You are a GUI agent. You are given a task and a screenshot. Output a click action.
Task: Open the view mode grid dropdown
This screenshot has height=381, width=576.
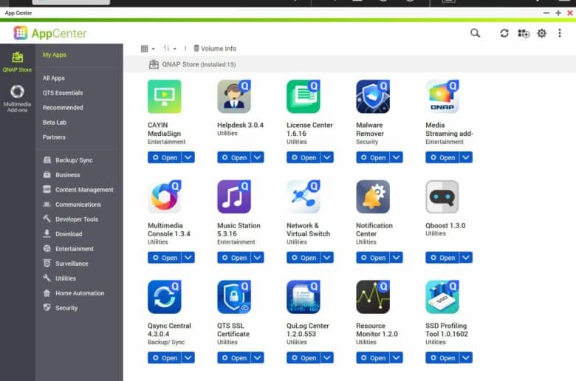pyautogui.click(x=148, y=49)
